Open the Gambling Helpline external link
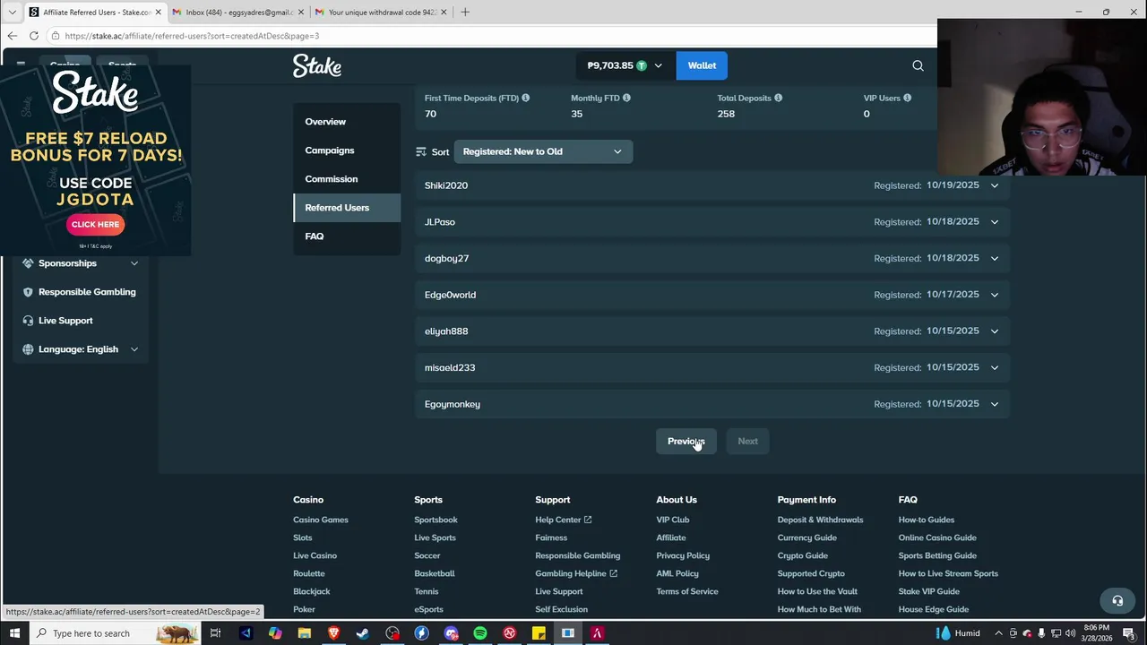The height and width of the screenshot is (645, 1147). pos(576,573)
